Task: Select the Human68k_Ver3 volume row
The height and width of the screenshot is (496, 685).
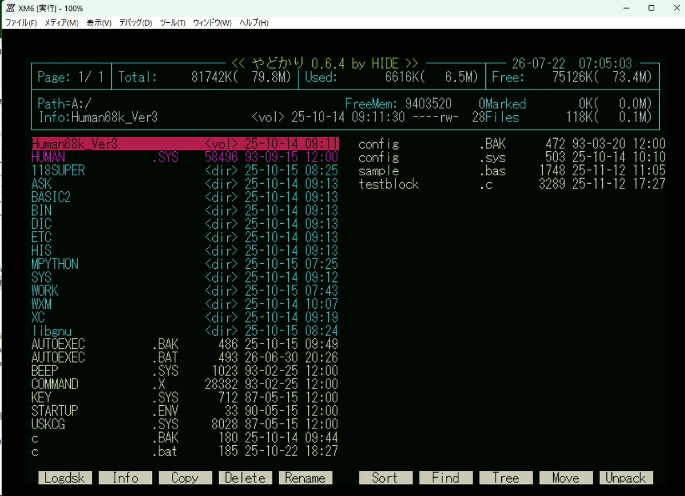Action: point(185,143)
